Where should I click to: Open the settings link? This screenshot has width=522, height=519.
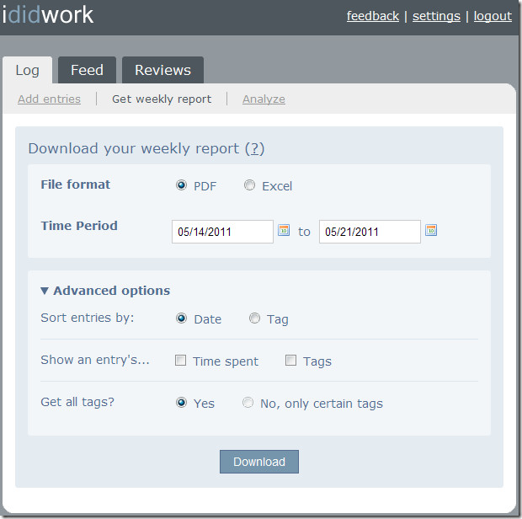click(436, 16)
